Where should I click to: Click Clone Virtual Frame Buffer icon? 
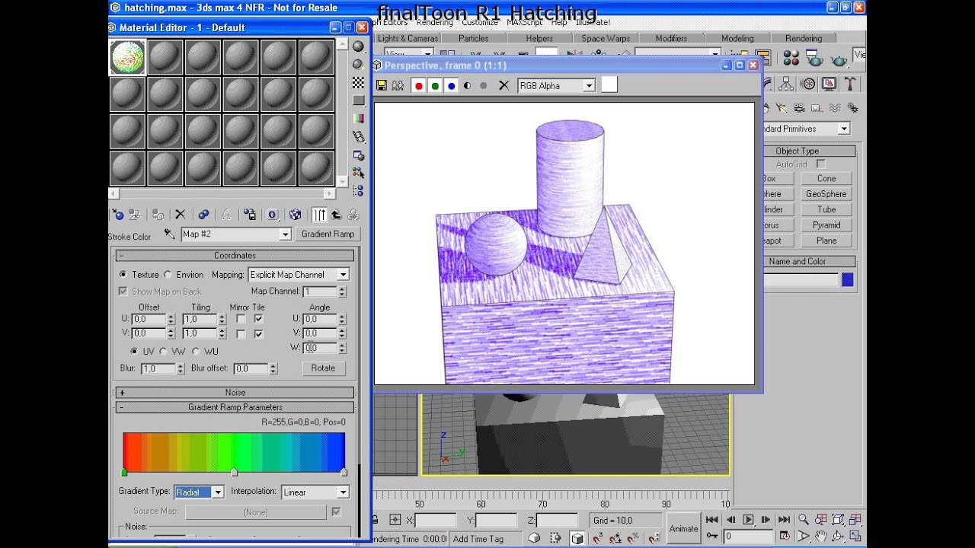(x=398, y=86)
